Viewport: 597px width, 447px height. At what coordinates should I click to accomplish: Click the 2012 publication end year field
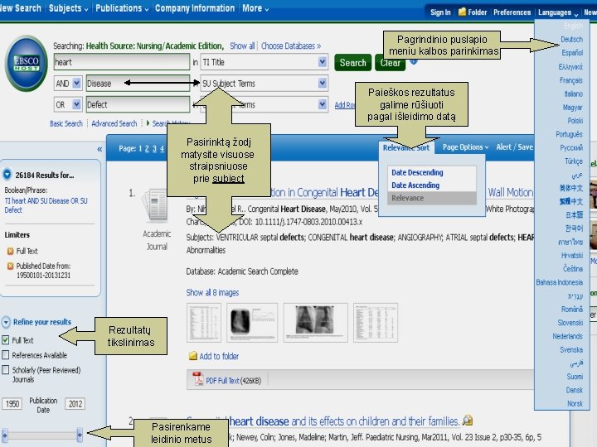pyautogui.click(x=75, y=404)
